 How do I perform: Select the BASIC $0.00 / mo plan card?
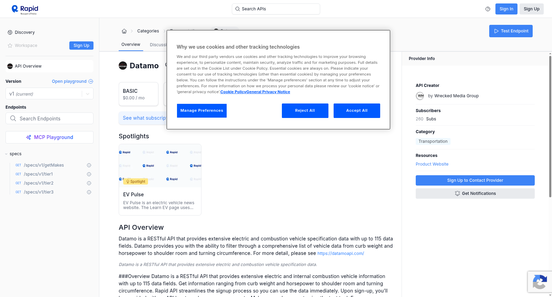click(138, 94)
